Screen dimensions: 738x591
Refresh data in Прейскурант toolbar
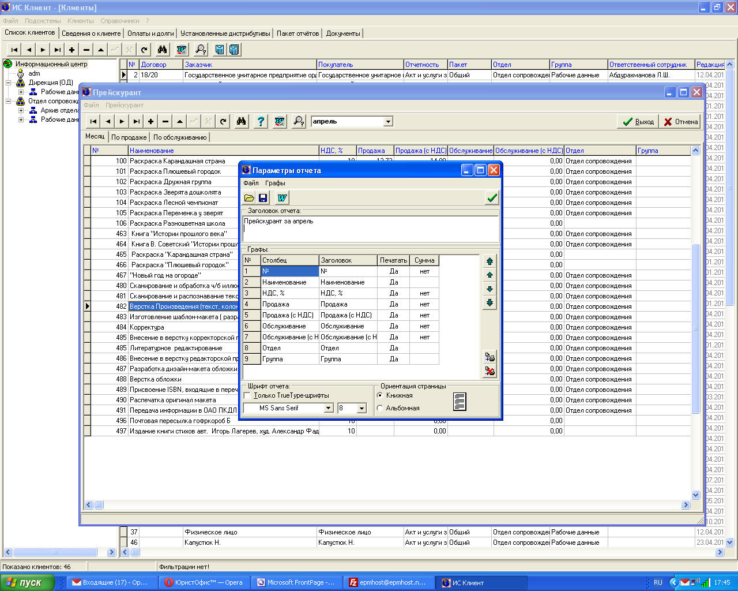pyautogui.click(x=223, y=121)
